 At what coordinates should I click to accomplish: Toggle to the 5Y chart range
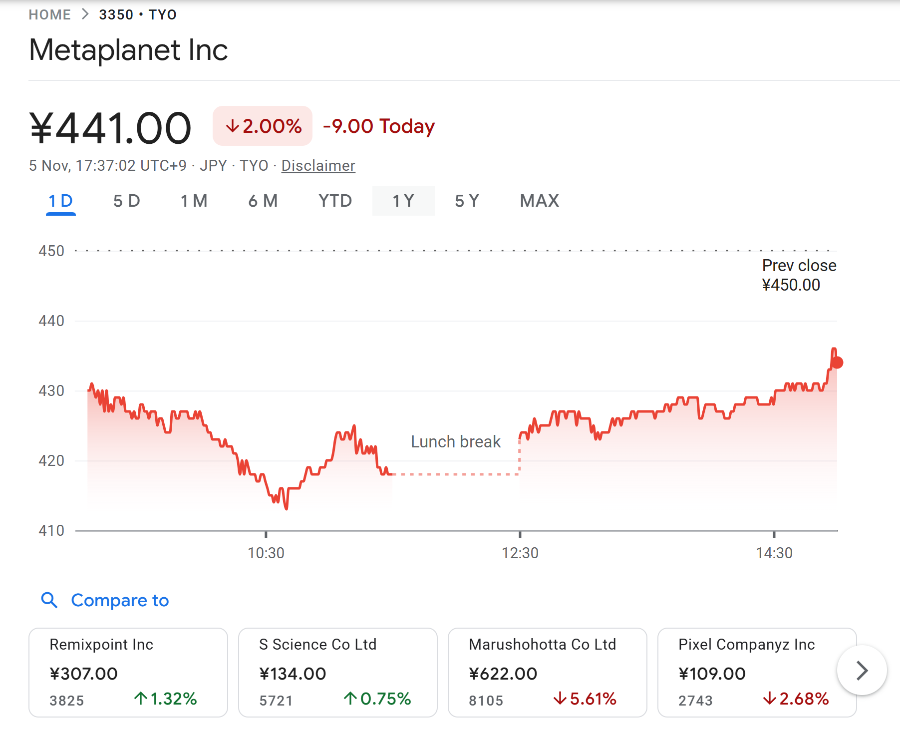point(466,201)
